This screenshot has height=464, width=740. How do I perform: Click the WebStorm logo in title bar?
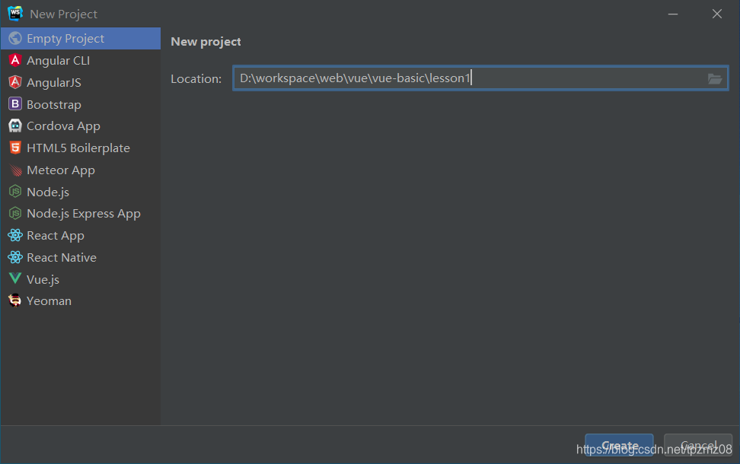coord(15,14)
